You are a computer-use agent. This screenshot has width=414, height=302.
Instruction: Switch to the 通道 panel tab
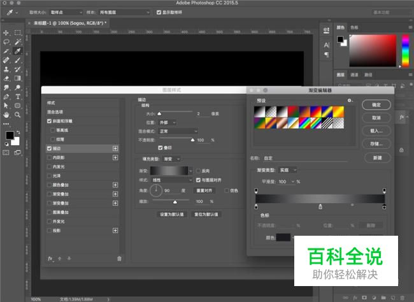354,75
